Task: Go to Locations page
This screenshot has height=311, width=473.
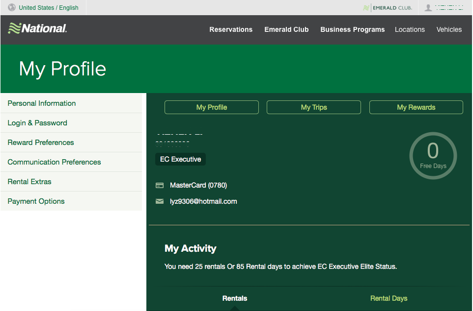Action: click(410, 29)
